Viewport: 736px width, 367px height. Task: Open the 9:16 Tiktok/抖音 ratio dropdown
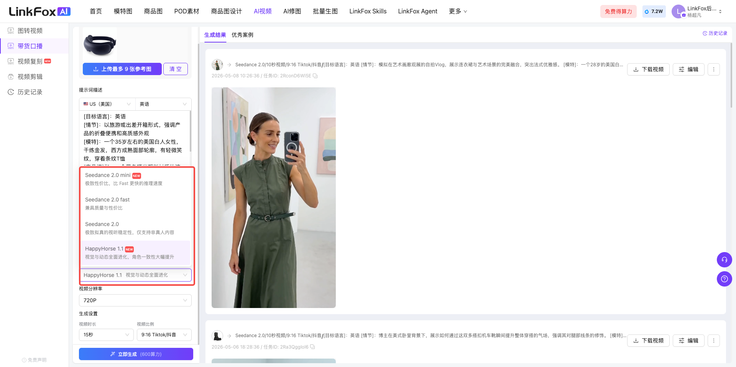point(164,335)
